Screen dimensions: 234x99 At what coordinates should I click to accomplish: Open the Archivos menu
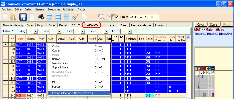pos(7,9)
